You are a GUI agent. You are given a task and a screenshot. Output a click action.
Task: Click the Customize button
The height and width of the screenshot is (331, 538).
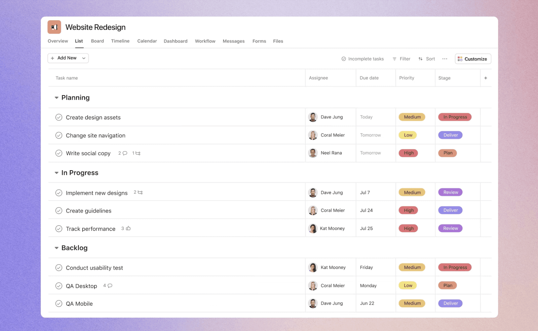coord(473,59)
